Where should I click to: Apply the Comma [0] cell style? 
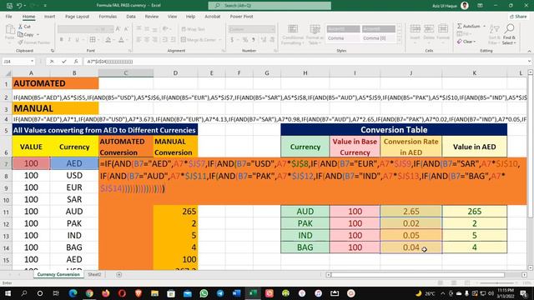click(x=378, y=38)
